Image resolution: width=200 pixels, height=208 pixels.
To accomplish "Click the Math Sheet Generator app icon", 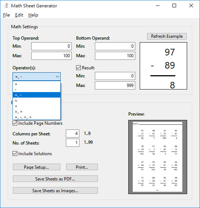I will [6, 6].
